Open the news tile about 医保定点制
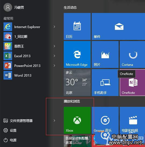Viewport: 145px width, 147px height. tap(77, 141)
